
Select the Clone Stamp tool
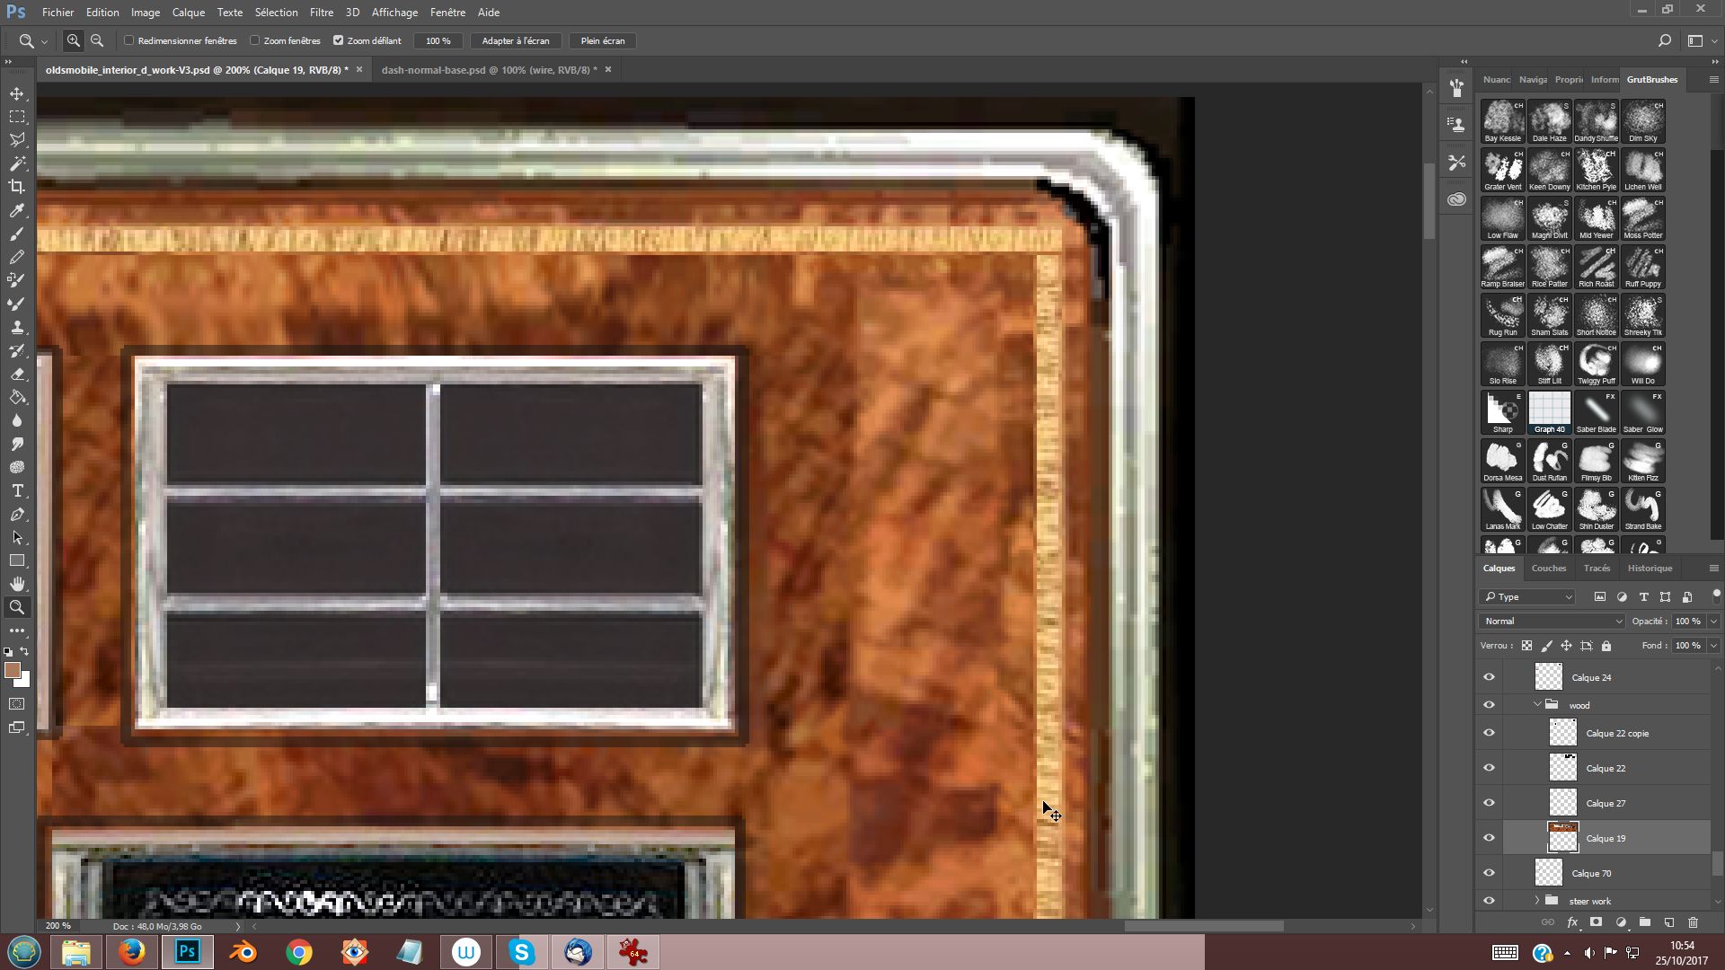(x=17, y=327)
